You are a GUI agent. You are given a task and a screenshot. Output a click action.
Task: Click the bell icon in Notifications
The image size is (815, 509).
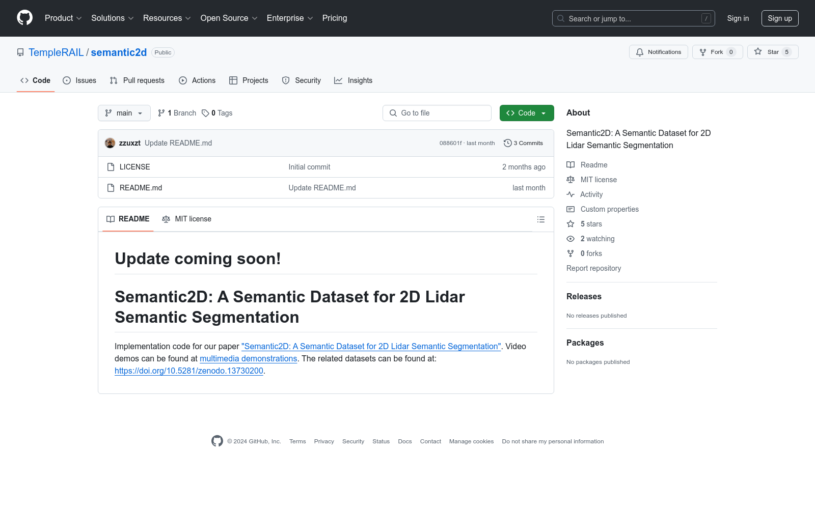[640, 52]
